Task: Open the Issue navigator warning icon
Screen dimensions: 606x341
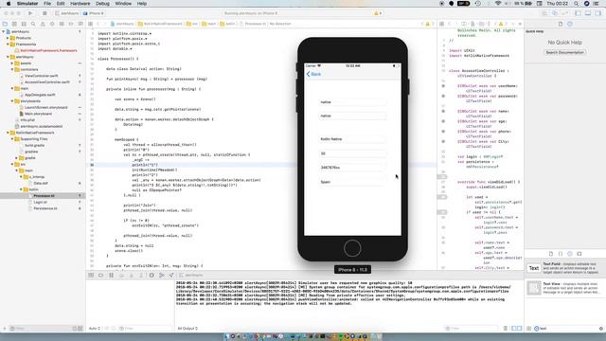Action: (43, 24)
